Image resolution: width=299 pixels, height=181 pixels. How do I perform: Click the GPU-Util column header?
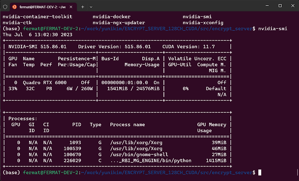(180, 65)
